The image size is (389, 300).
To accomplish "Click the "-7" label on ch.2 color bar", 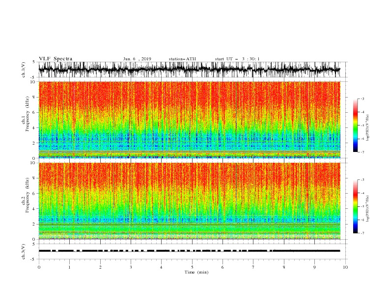I will (x=362, y=233).
